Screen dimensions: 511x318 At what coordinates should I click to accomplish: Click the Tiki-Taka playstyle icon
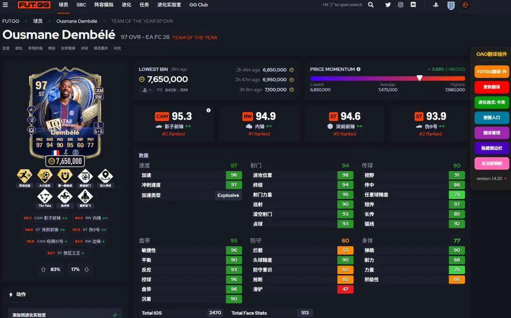click(x=44, y=196)
